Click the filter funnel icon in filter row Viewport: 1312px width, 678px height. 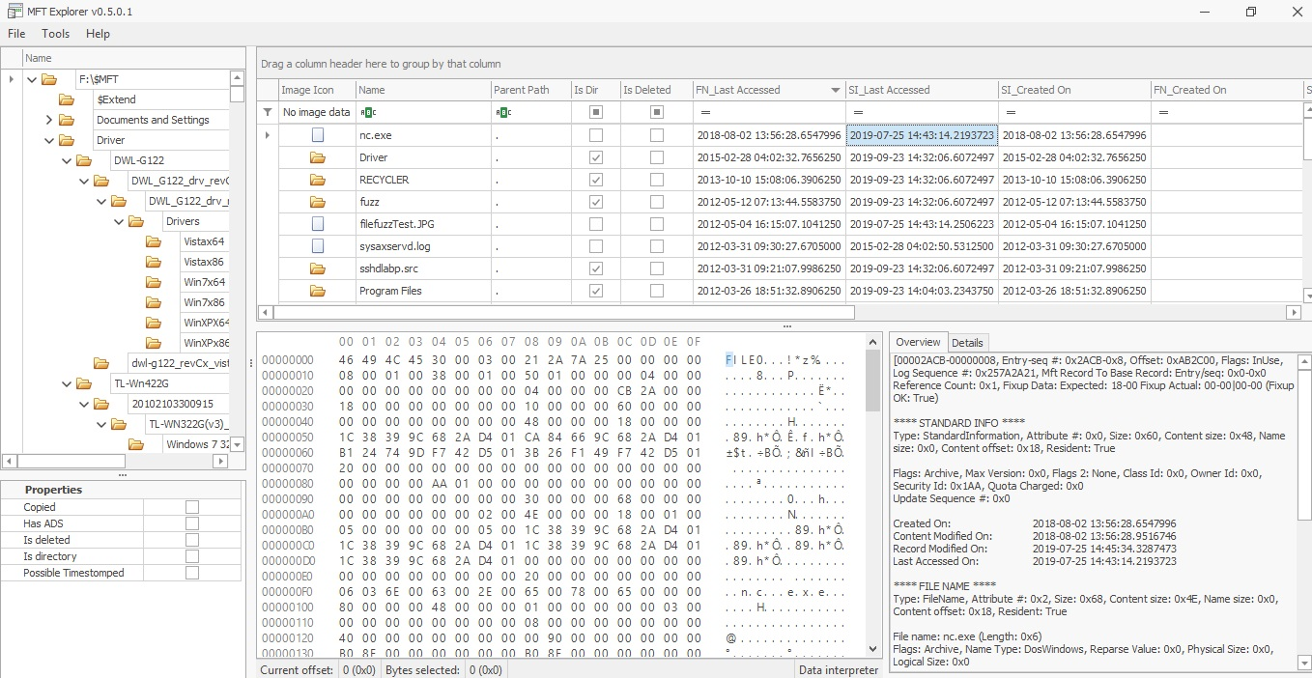click(x=268, y=112)
